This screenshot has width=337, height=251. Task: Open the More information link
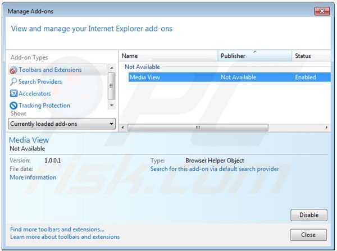coord(33,177)
